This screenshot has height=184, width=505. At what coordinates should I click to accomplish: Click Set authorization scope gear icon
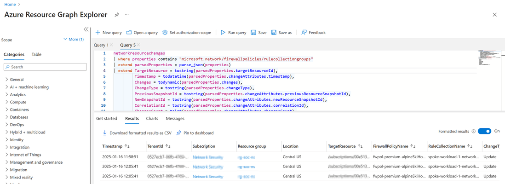coord(165,33)
